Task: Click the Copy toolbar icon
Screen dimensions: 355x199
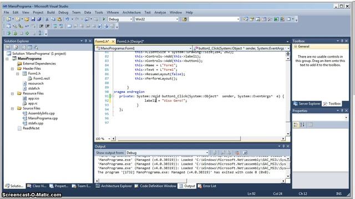Action: tap(53, 19)
